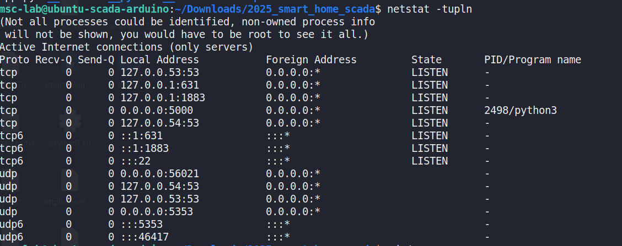Click the 127.0.0.1:631 local address

tap(159, 85)
